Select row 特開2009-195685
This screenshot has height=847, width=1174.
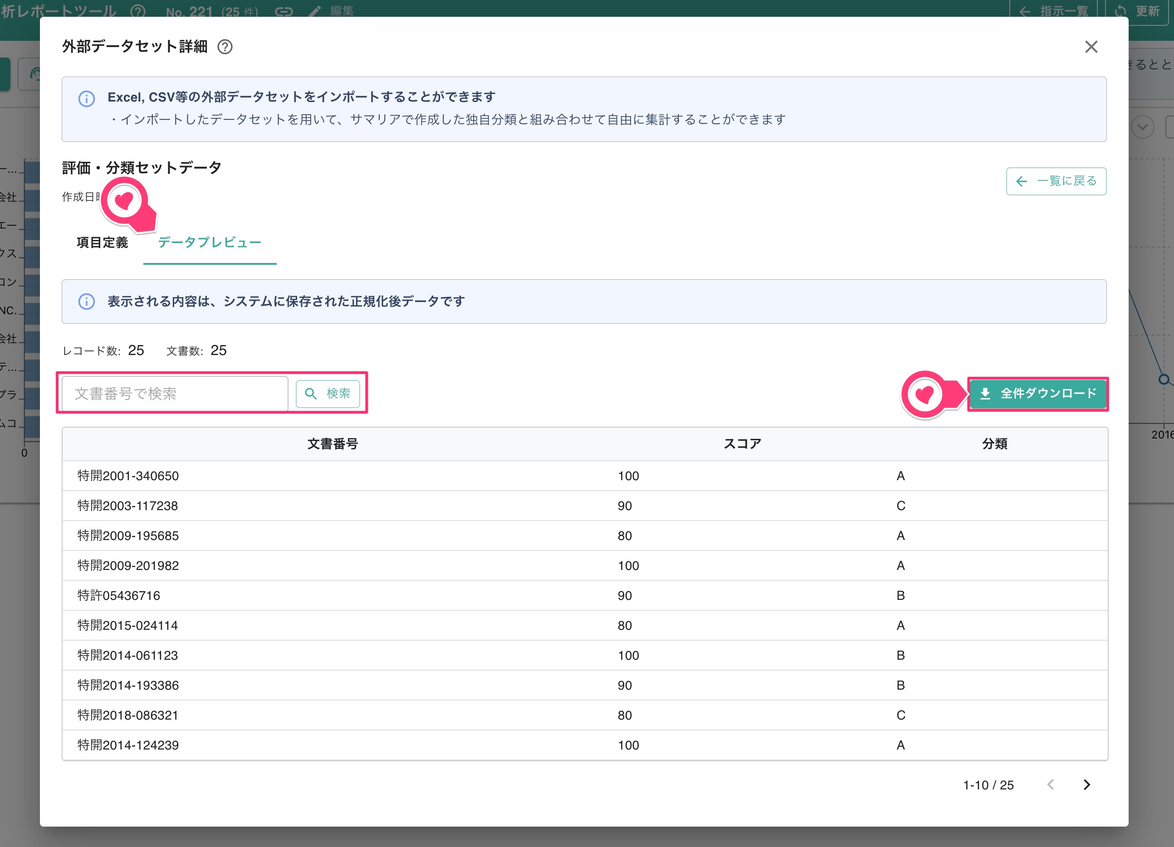[x=585, y=536]
